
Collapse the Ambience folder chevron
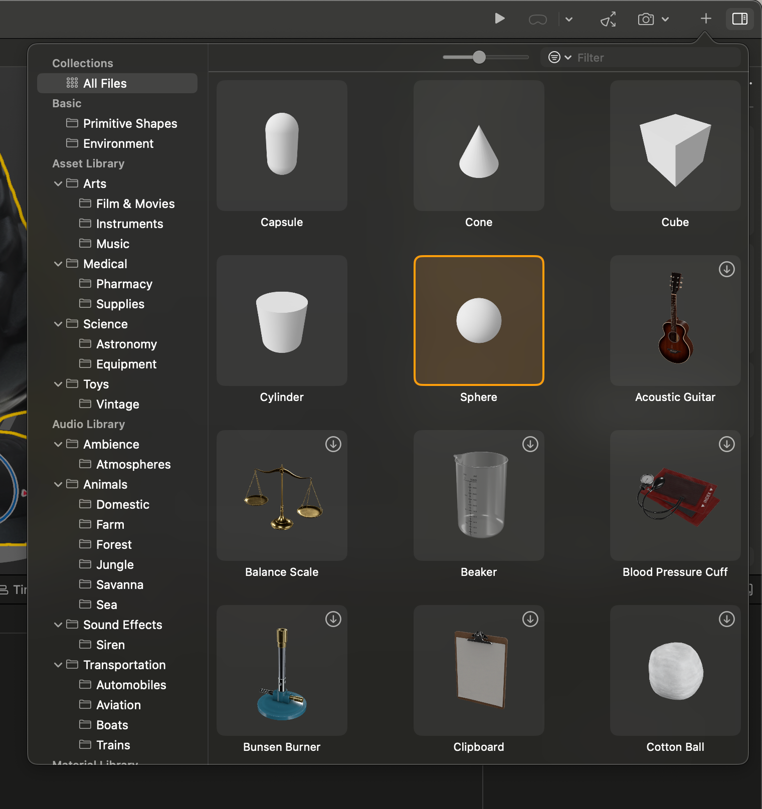58,444
